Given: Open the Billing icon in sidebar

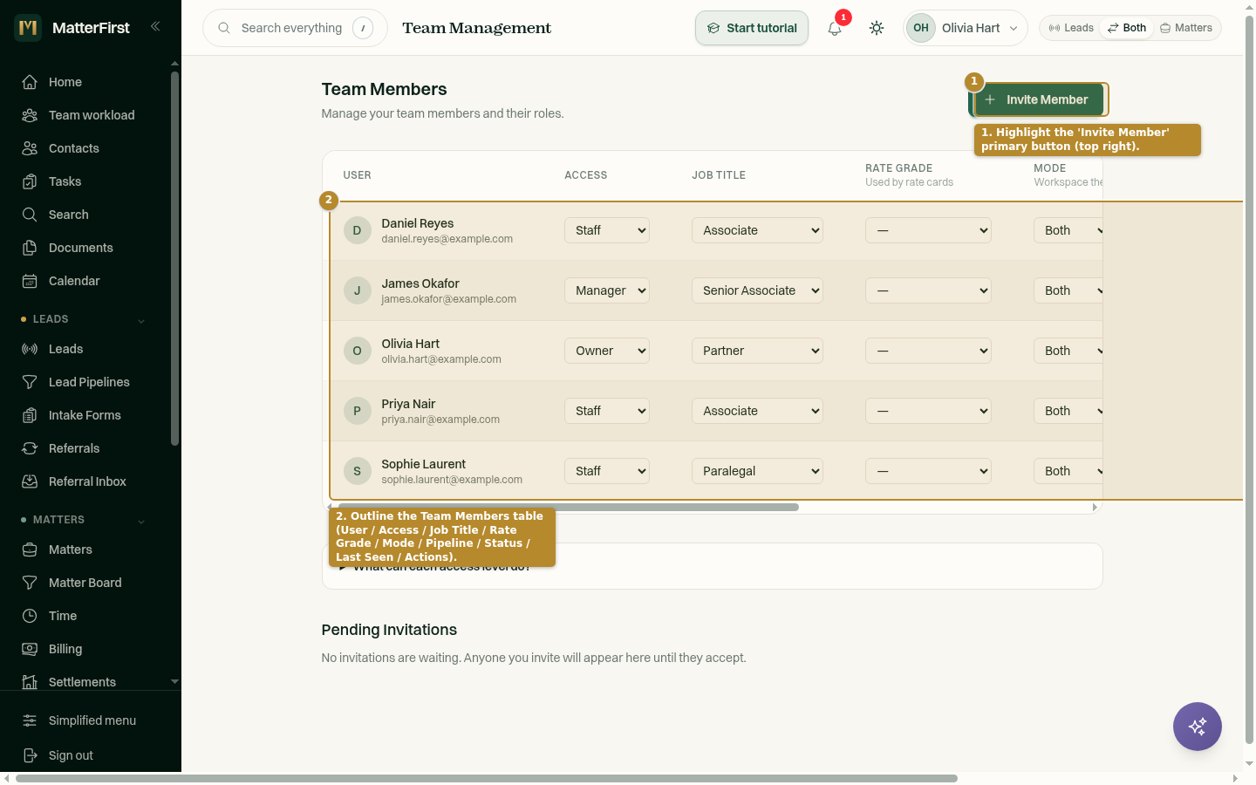Looking at the screenshot, I should tap(30, 649).
